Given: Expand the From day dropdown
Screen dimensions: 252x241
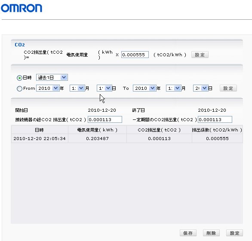Looking at the screenshot, I should point(104,88).
